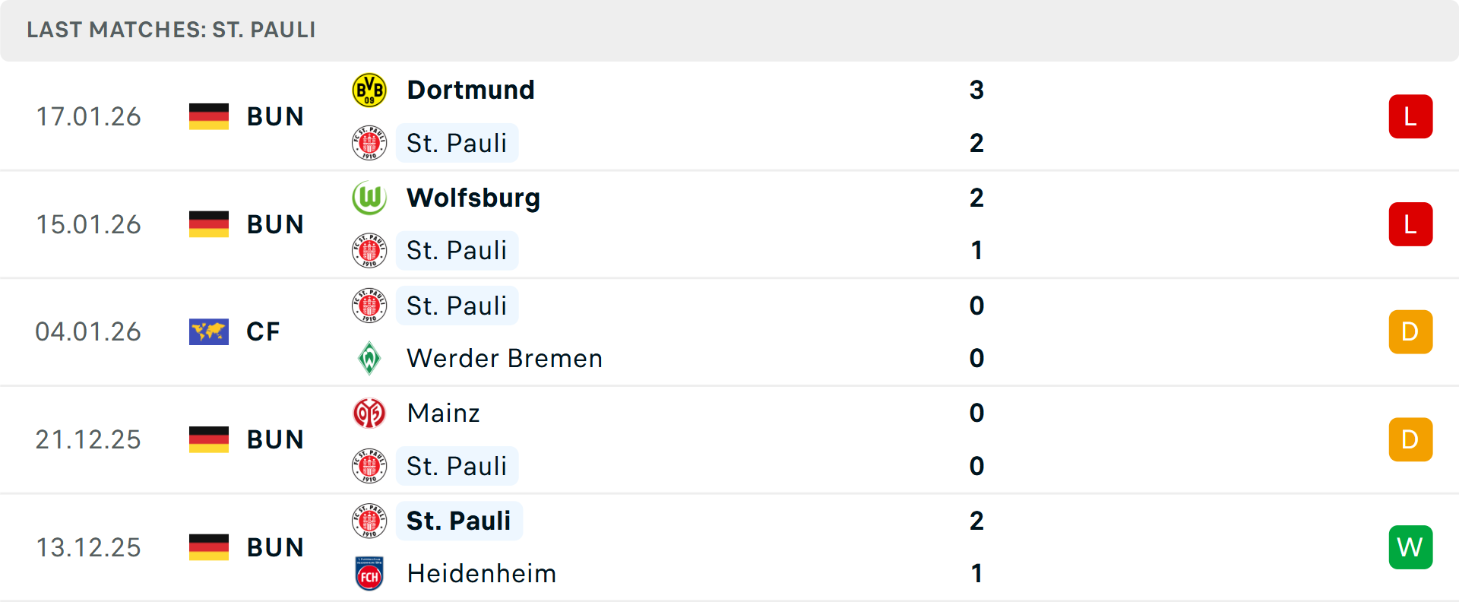Click red L badge for Wolfsburg match
This screenshot has width=1459, height=602.
click(1410, 224)
